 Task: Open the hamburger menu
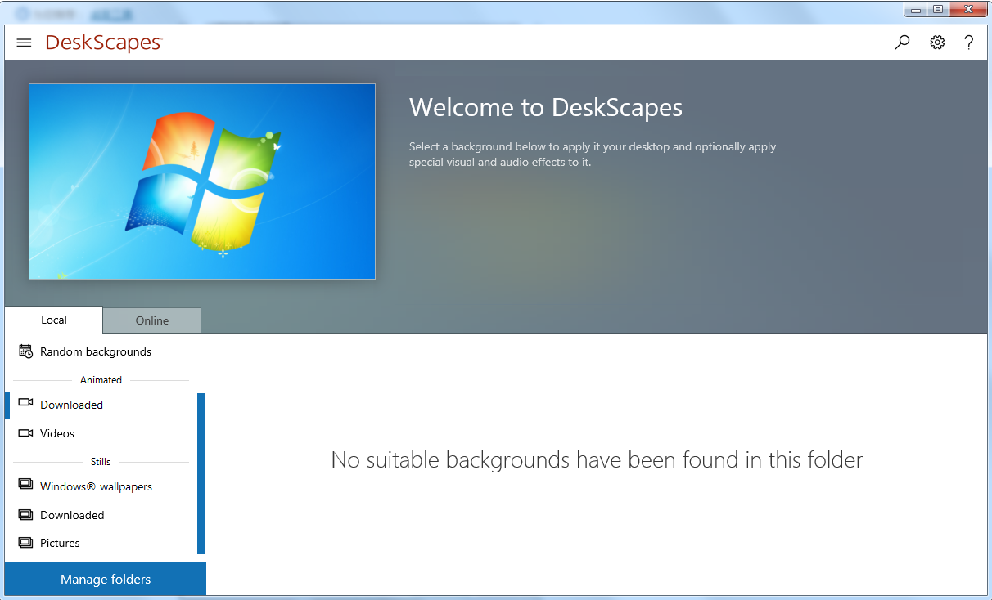tap(24, 43)
